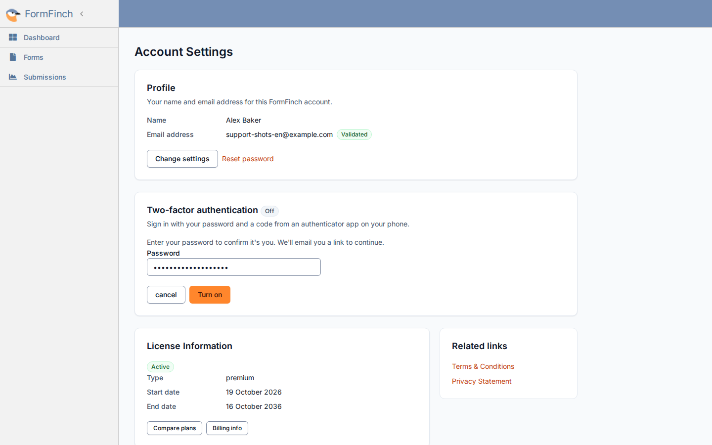712x445 pixels.
Task: Click the Change settings button
Action: coord(182,159)
